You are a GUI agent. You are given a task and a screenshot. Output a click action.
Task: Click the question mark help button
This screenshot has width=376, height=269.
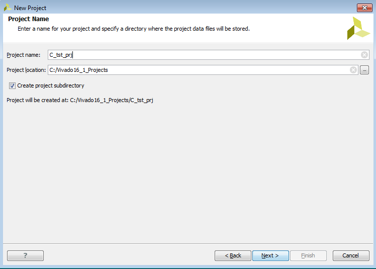pos(25,255)
